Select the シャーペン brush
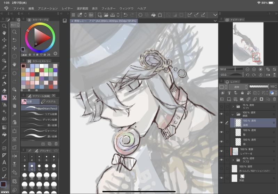Screen dimensions: 278x194 coord(39,130)
